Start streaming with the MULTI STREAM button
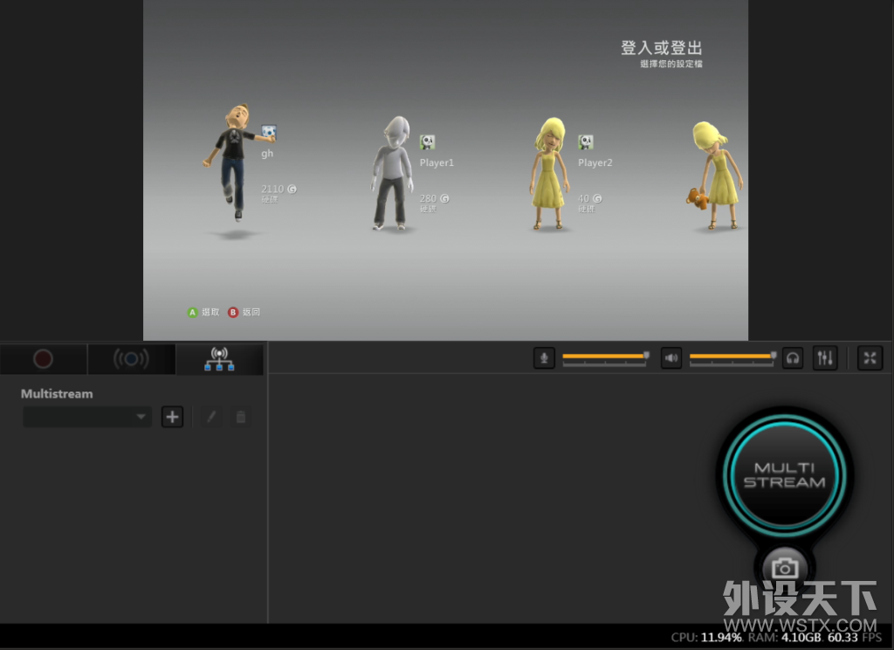Image resolution: width=894 pixels, height=650 pixels. (x=785, y=474)
